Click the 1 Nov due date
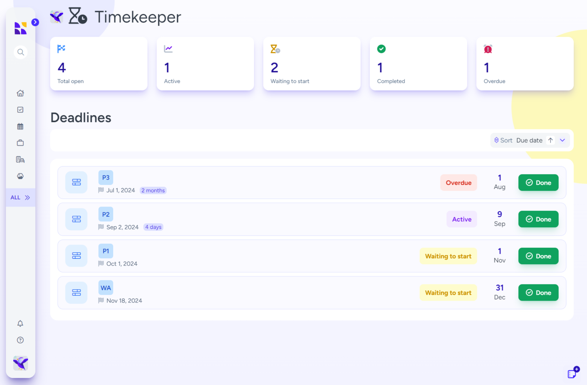The width and height of the screenshot is (587, 385). [x=499, y=256]
